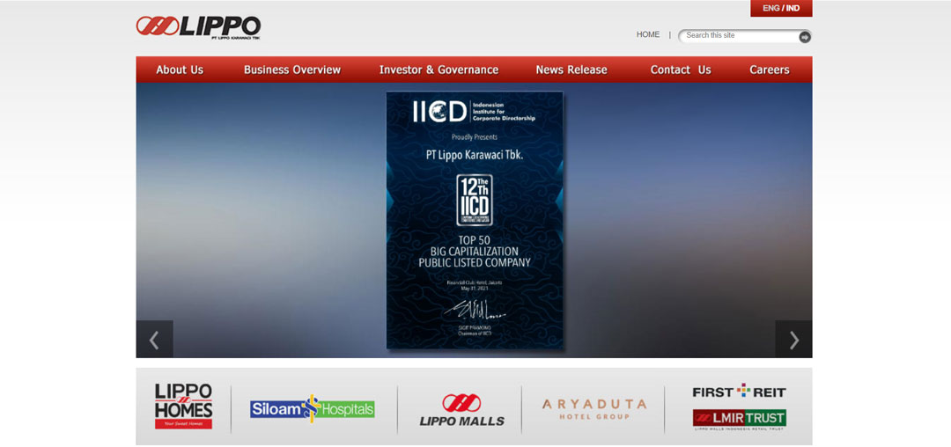The width and height of the screenshot is (951, 447).
Task: Open the Contact Us page
Action: [681, 70]
